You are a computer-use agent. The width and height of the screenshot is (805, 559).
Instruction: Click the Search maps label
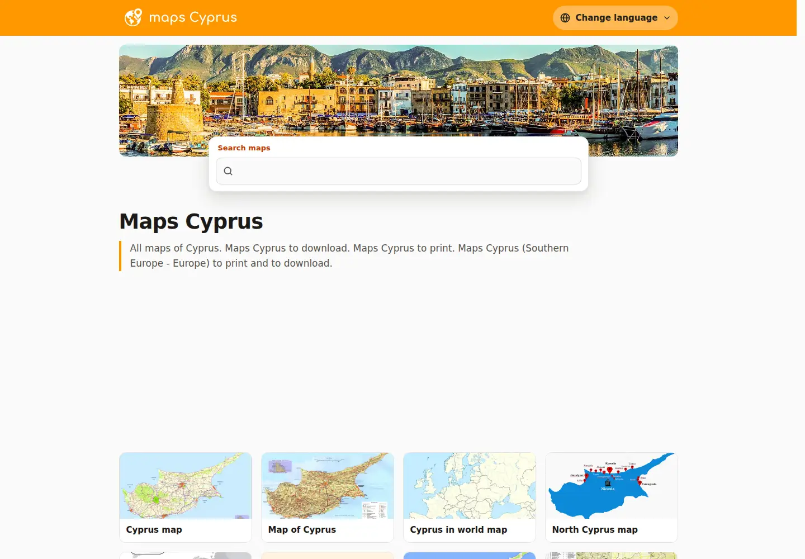click(x=244, y=148)
